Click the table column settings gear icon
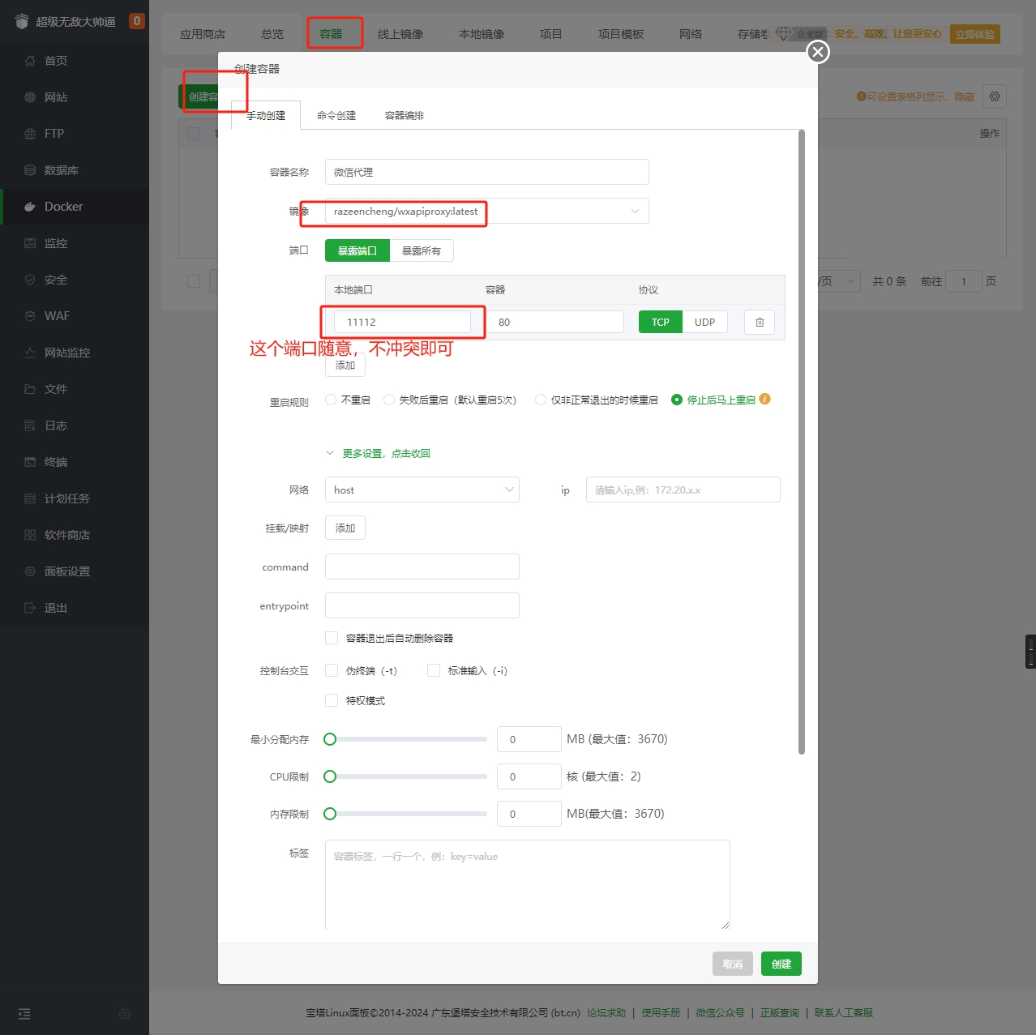Viewport: 1036px width, 1035px height. point(995,96)
